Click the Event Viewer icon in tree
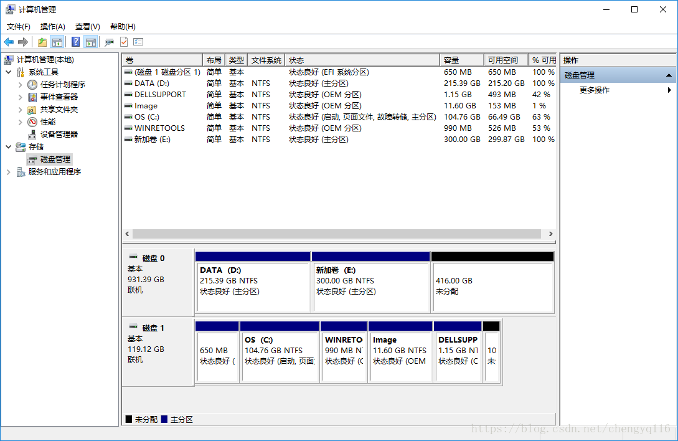The height and width of the screenshot is (441, 678). click(x=32, y=97)
